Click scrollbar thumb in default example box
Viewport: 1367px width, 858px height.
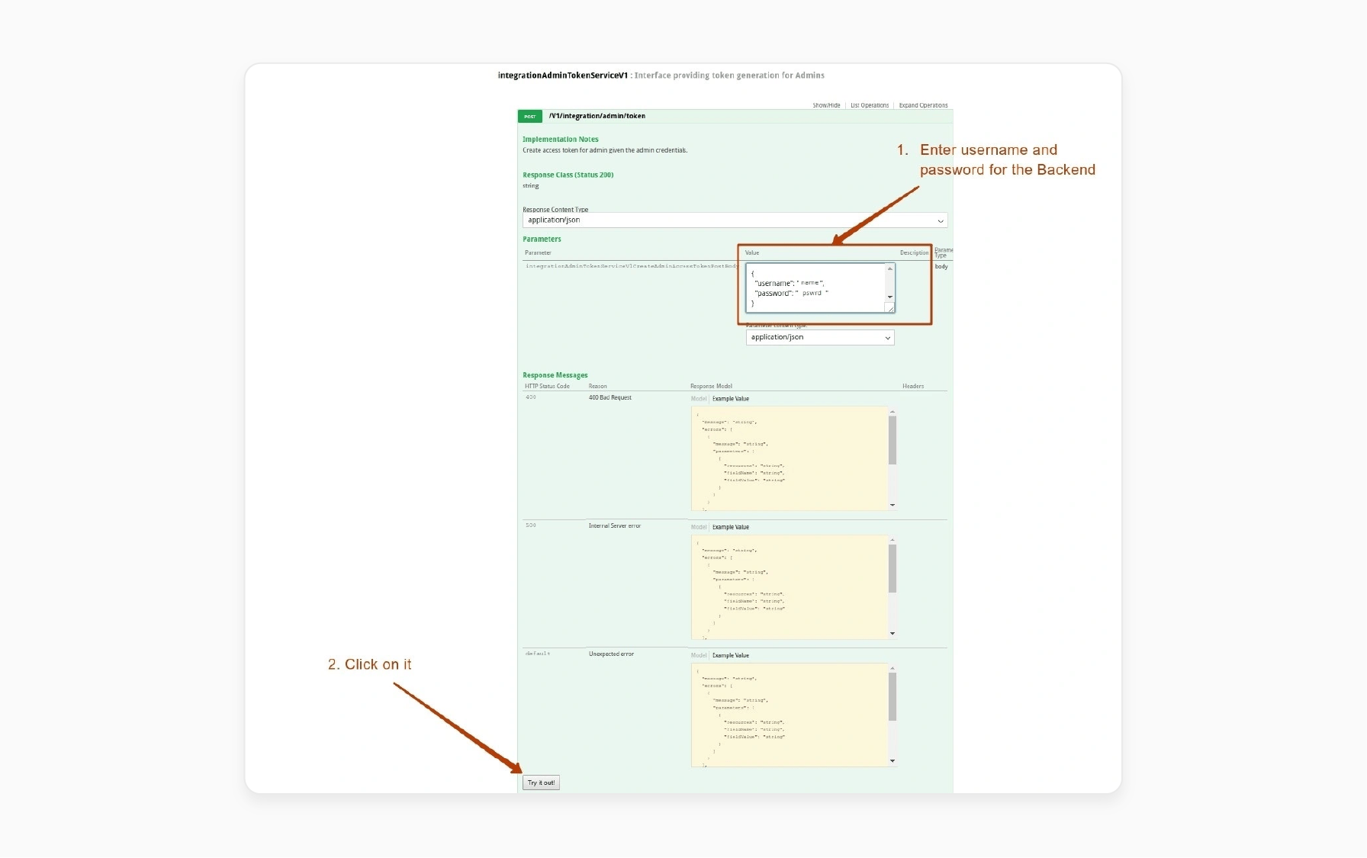tap(892, 696)
